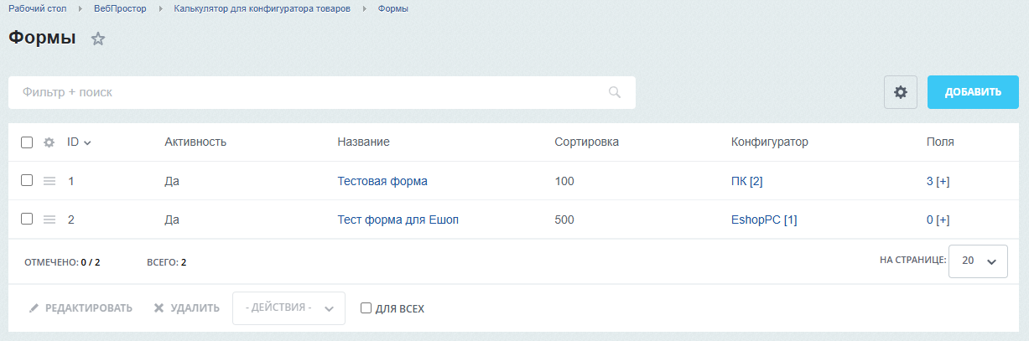Sort by Активность column header
Viewport: 1029px width, 341px height.
(x=195, y=142)
